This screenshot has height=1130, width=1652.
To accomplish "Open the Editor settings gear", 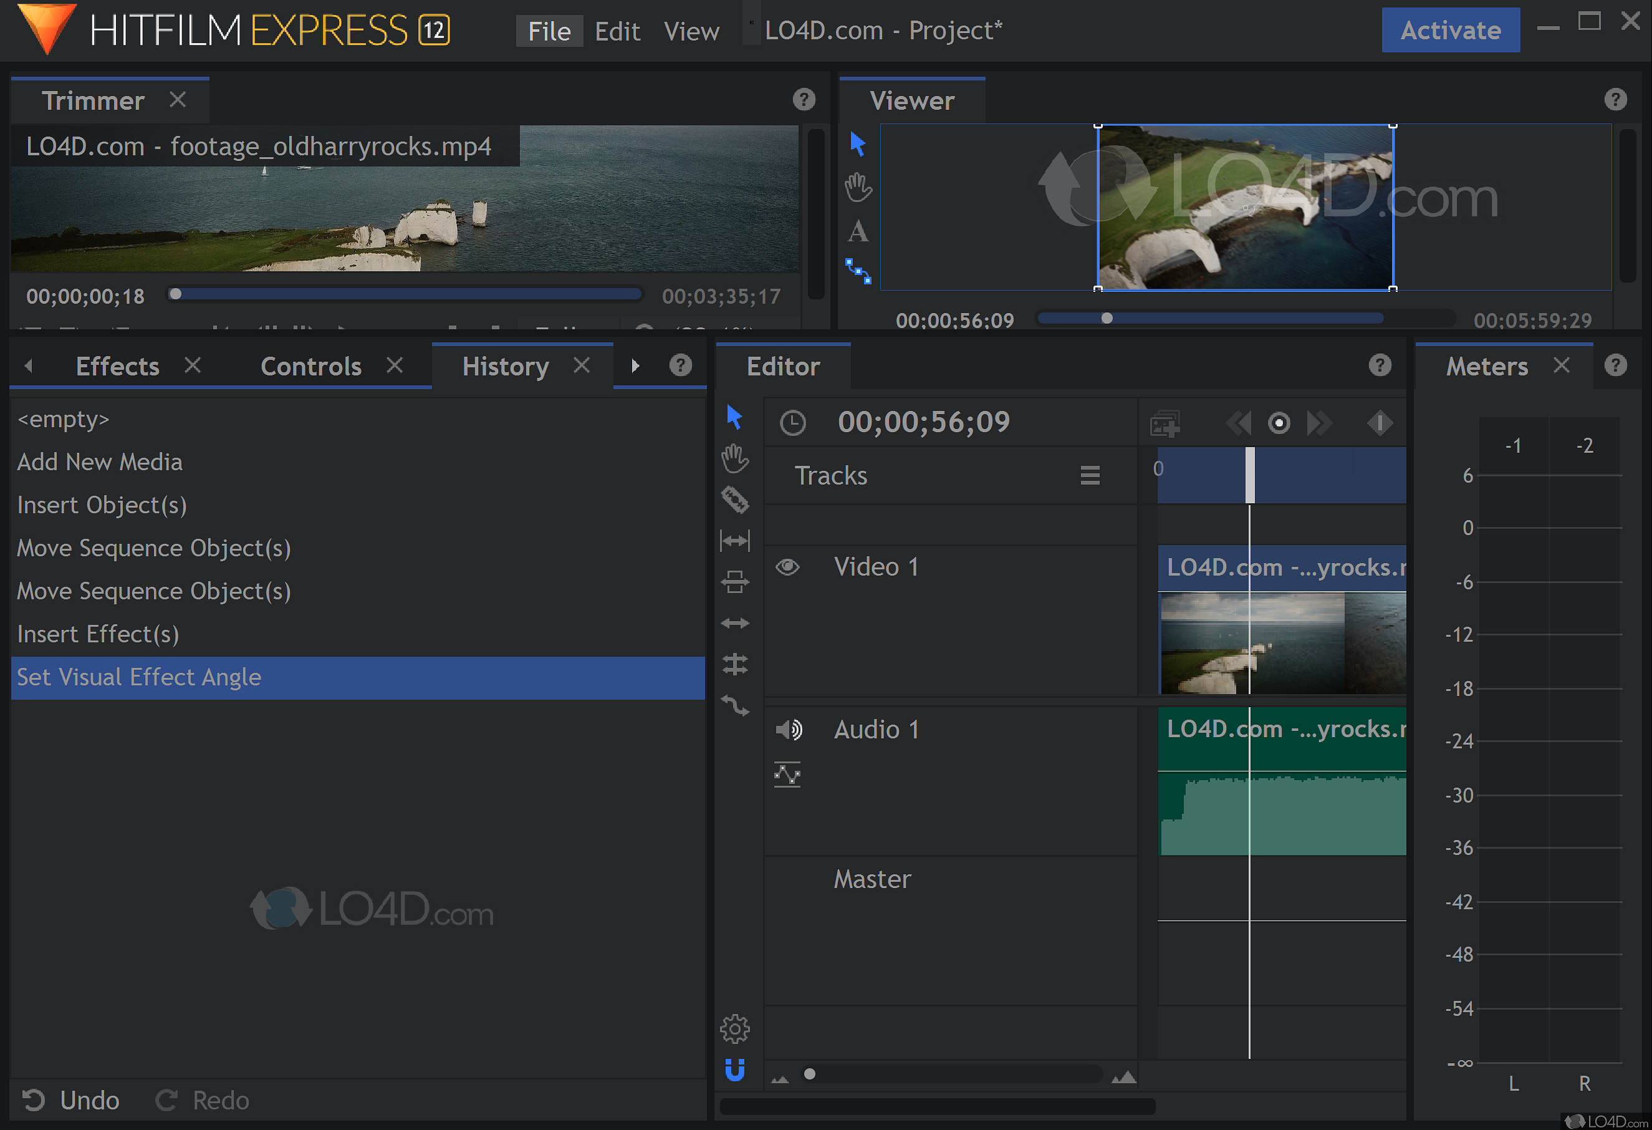I will click(735, 1028).
